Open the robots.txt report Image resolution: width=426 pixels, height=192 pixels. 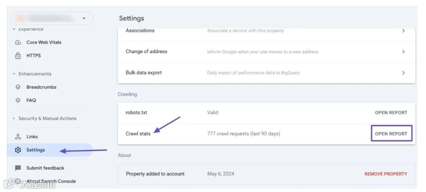[x=390, y=113]
